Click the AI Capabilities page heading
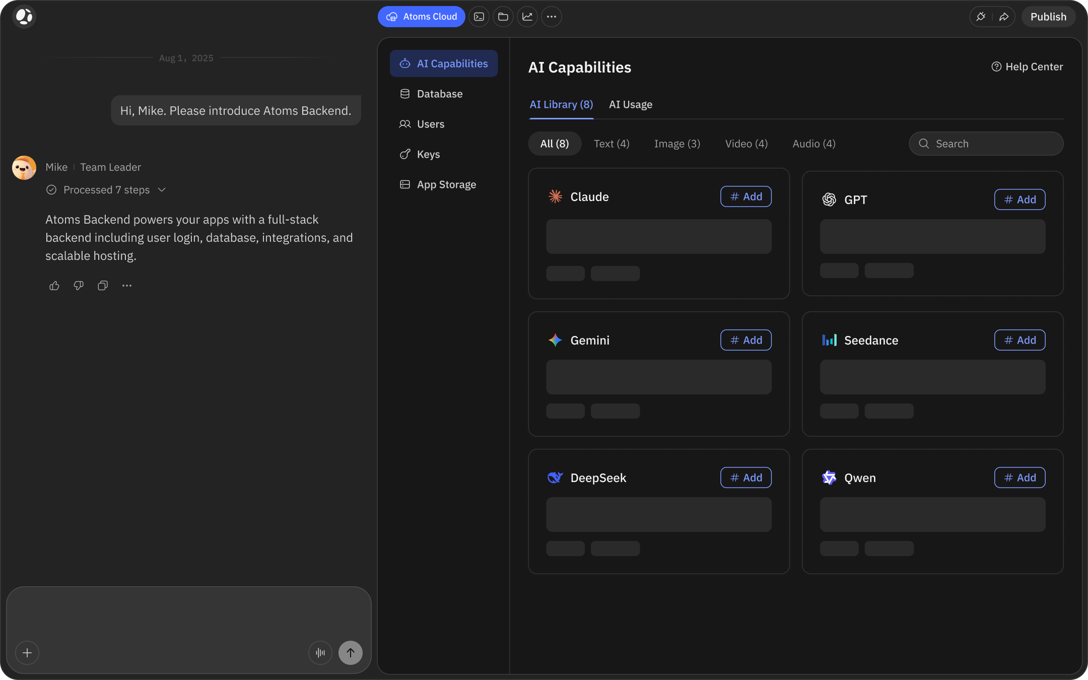 580,67
